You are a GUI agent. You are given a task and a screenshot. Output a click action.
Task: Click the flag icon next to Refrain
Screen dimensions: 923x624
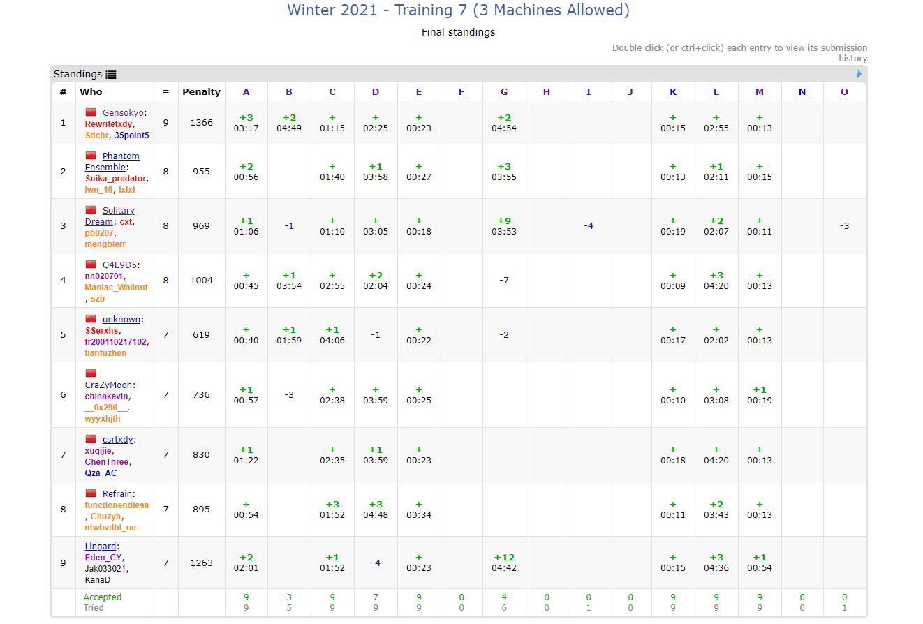[91, 493]
